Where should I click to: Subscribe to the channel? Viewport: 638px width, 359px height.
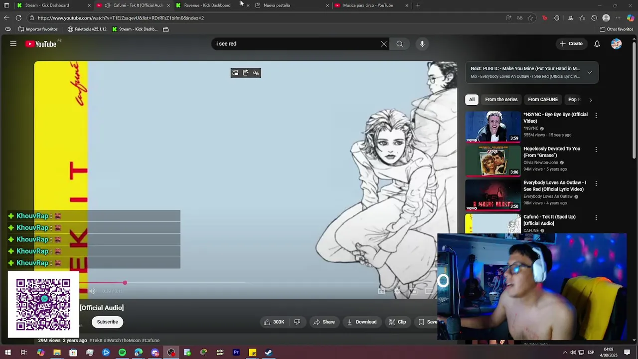pyautogui.click(x=107, y=322)
